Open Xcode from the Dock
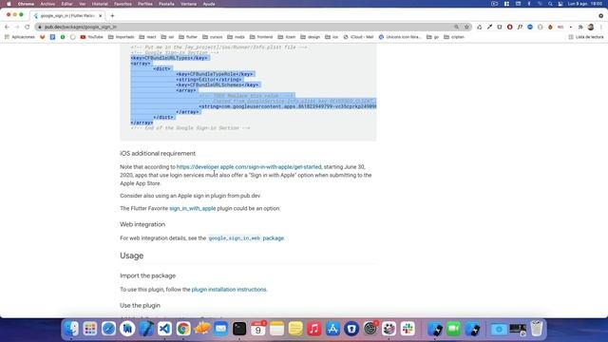The height and width of the screenshot is (342, 608). [x=146, y=329]
